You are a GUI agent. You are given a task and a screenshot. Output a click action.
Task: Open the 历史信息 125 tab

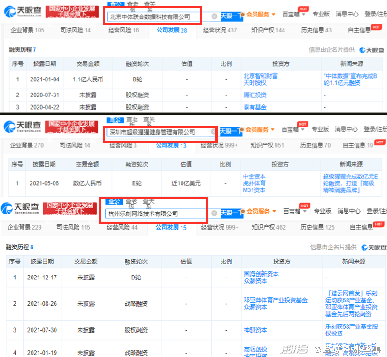(x=317, y=227)
